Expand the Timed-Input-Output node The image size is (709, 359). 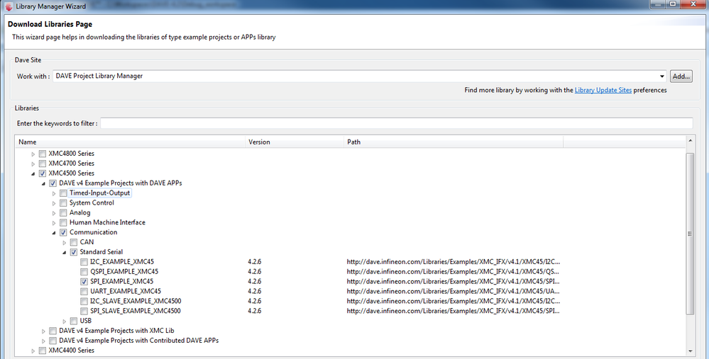coord(54,193)
